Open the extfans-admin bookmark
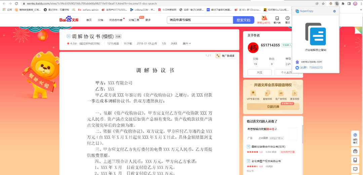This screenshot has width=363, height=175. tap(88, 10)
